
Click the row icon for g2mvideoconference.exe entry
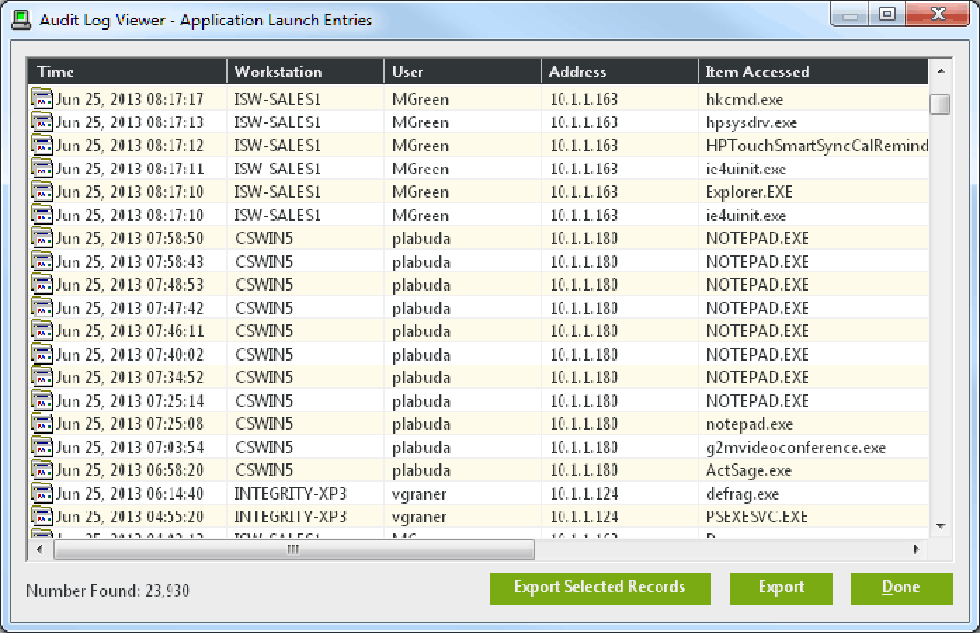click(42, 448)
